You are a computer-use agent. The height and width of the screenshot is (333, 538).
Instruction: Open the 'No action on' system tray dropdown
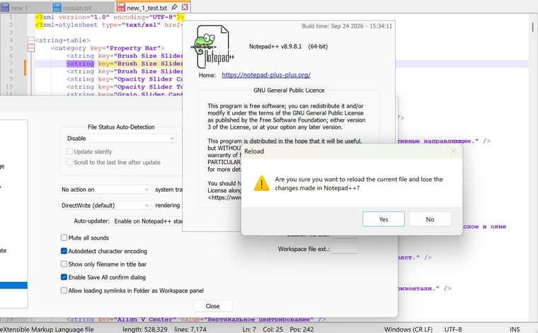(105, 189)
